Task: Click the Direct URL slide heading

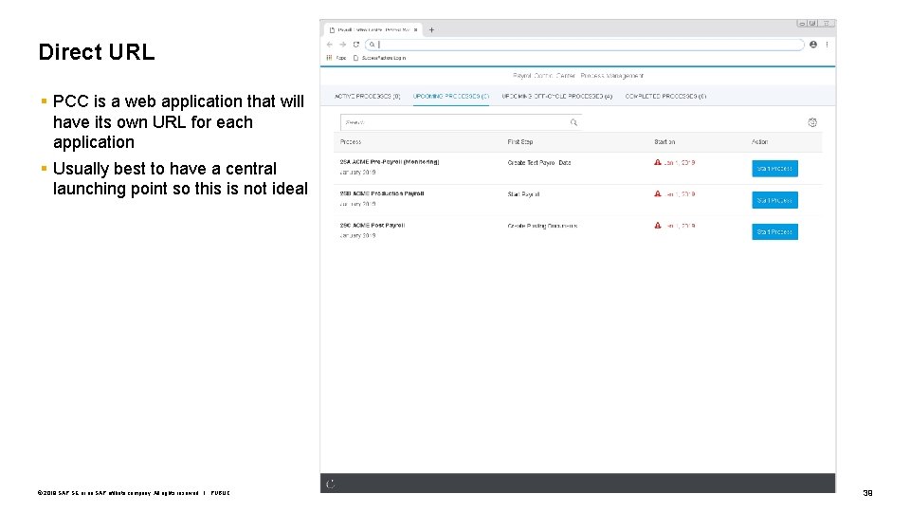Action: pyautogui.click(x=97, y=52)
